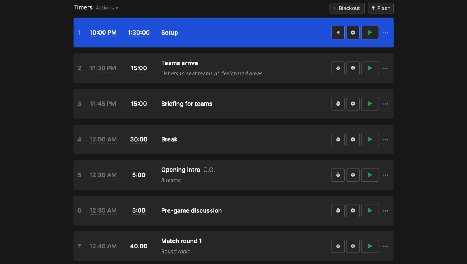Screen dimensions: 467x264
Task: Open gear settings for the Opening intro timer
Action: tap(353, 175)
